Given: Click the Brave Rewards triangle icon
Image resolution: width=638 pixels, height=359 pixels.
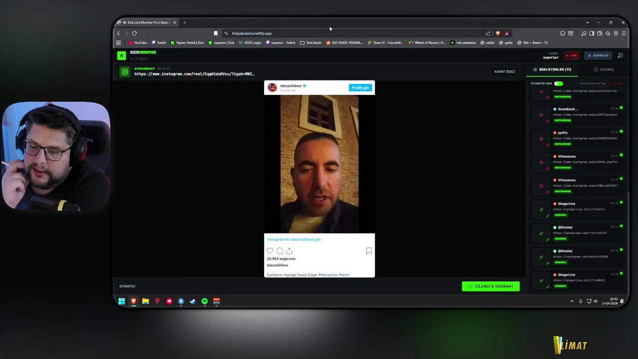Looking at the screenshot, I should click(x=506, y=33).
